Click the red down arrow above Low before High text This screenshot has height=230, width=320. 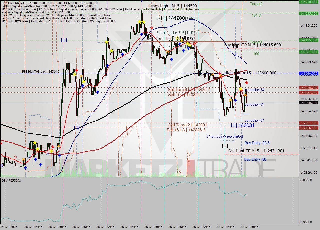pyautogui.click(x=152, y=27)
